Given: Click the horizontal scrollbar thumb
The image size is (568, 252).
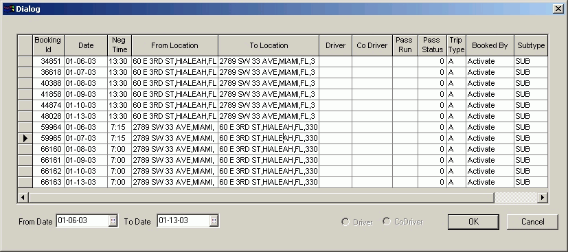Looking at the screenshot, I should click(262, 197).
